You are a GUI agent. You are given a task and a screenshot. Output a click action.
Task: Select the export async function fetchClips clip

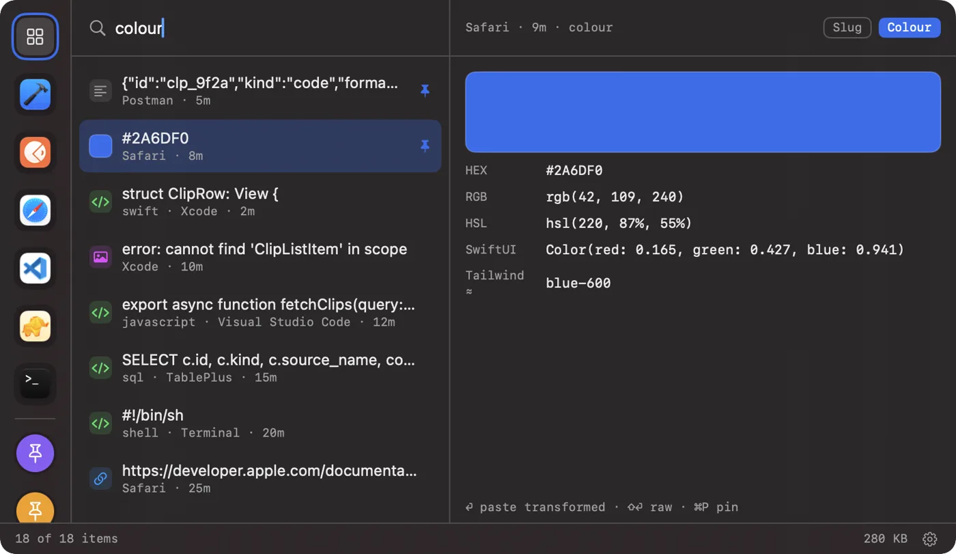[260, 312]
